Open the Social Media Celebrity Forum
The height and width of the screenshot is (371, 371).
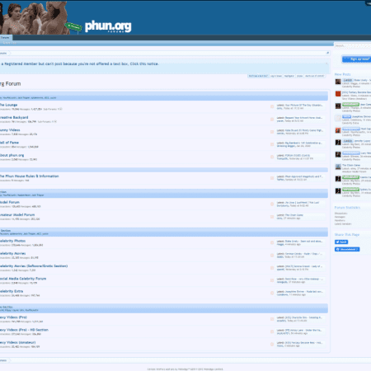pyautogui.click(x=23, y=279)
